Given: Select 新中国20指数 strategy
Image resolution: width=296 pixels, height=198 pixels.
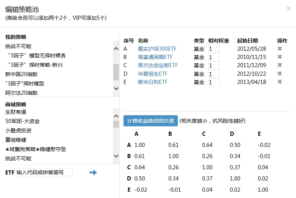Looking at the screenshot, I should (22, 74).
